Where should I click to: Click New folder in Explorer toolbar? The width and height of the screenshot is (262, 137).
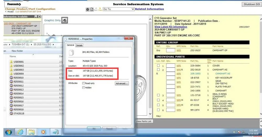click(17, 51)
